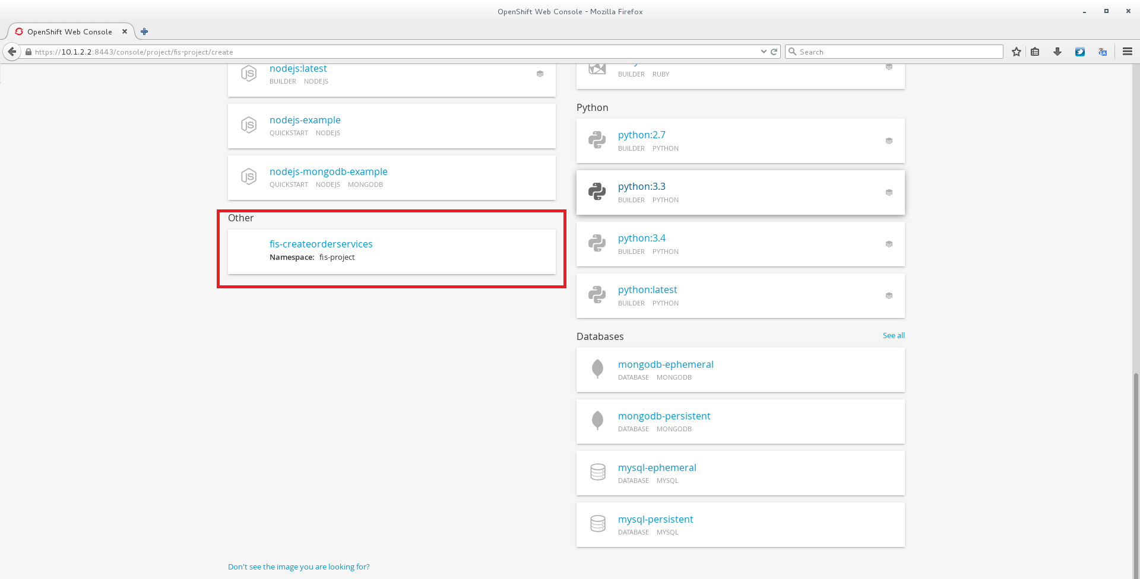The image size is (1140, 579).
Task: Open the fis-createorderservices image
Action: tap(321, 244)
